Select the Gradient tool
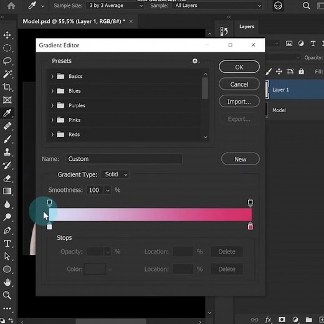This screenshot has height=324, width=324. pyautogui.click(x=7, y=191)
